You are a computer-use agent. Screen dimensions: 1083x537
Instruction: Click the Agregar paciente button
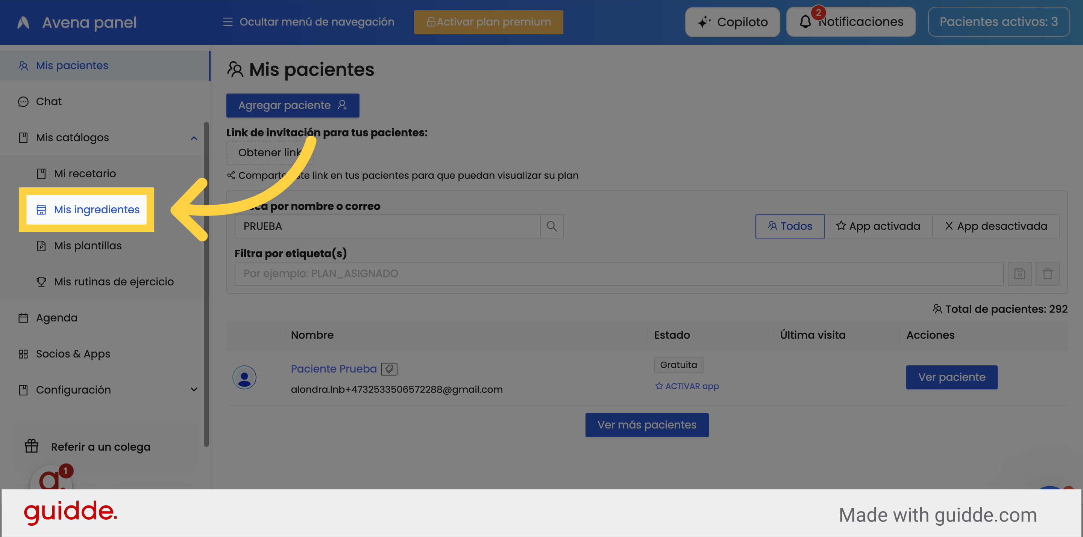pos(293,106)
